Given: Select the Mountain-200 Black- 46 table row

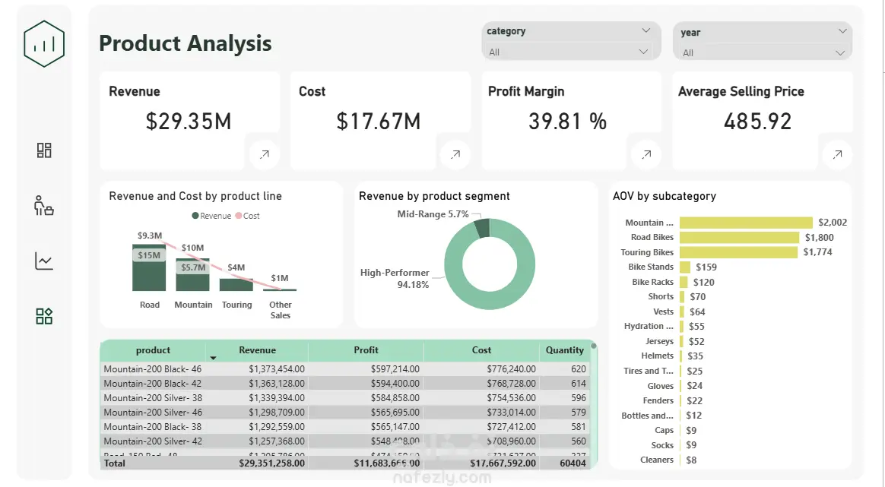Looking at the screenshot, I should (345, 369).
